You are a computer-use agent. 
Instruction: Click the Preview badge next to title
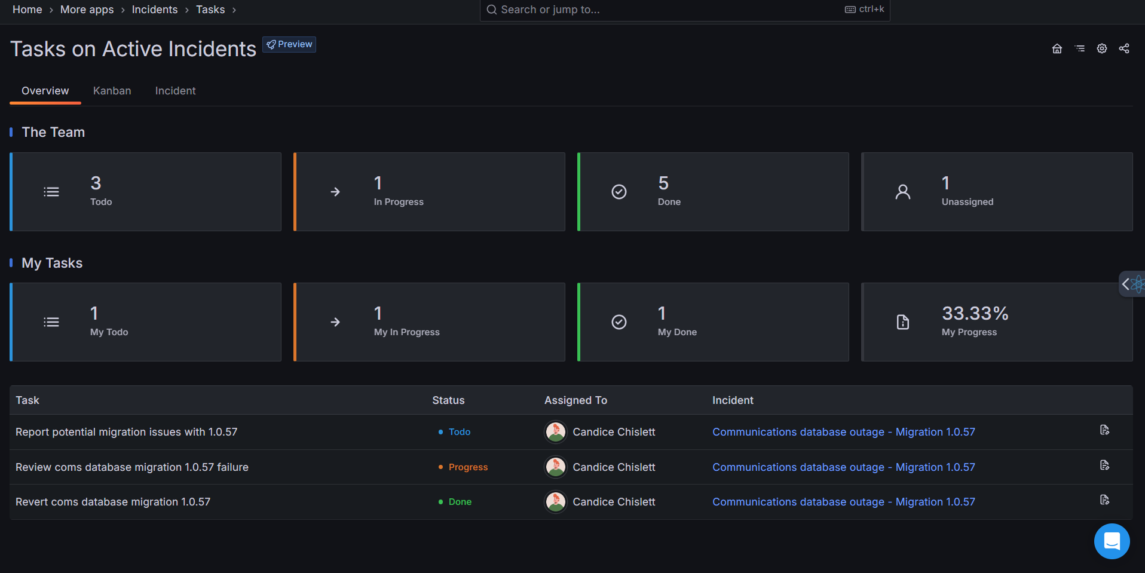coord(289,44)
